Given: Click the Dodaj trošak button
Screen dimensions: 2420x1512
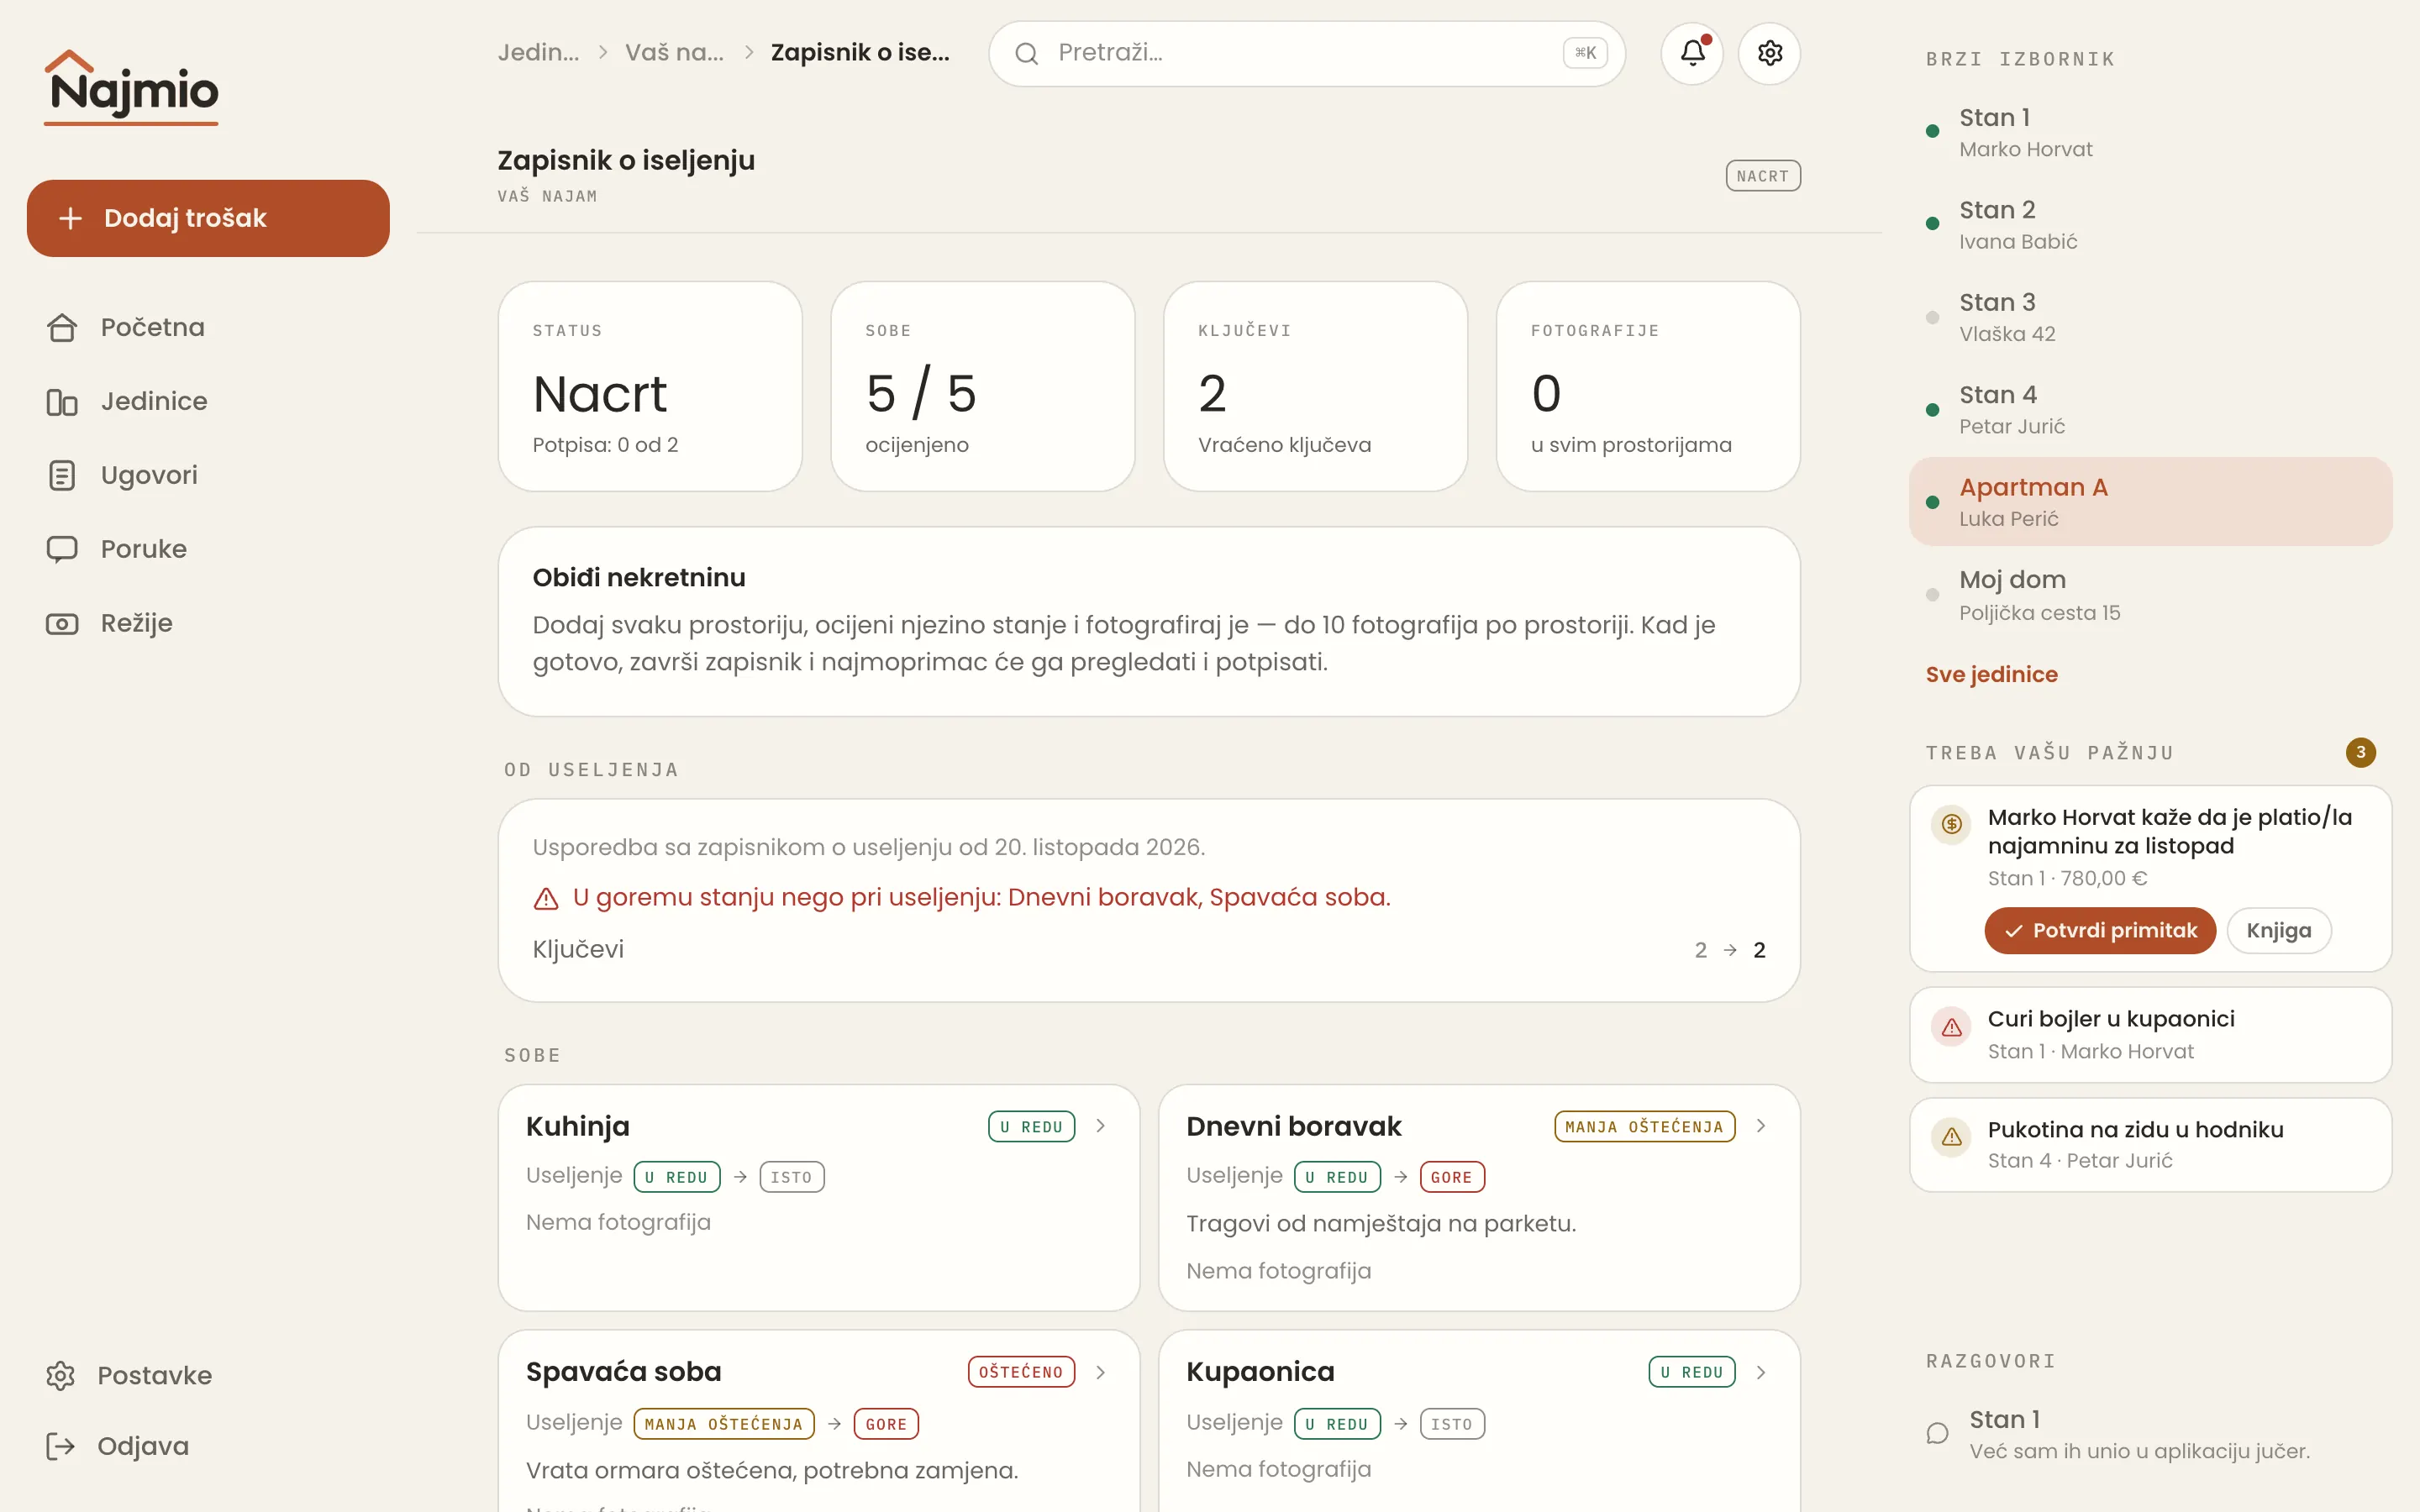Looking at the screenshot, I should coord(208,218).
